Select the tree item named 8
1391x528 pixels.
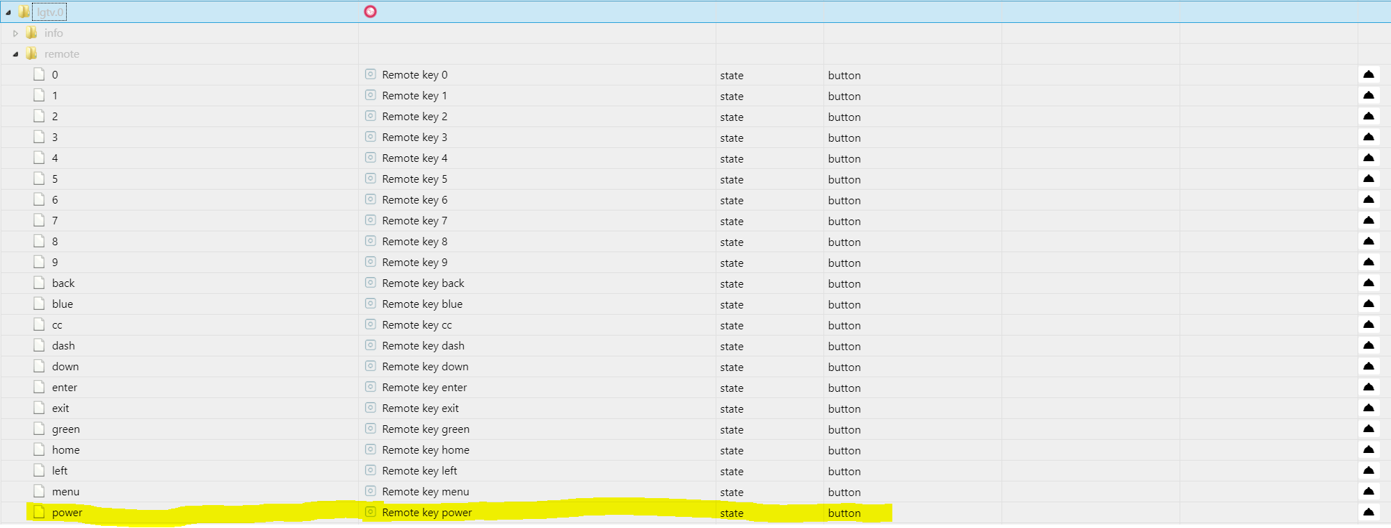pos(55,242)
